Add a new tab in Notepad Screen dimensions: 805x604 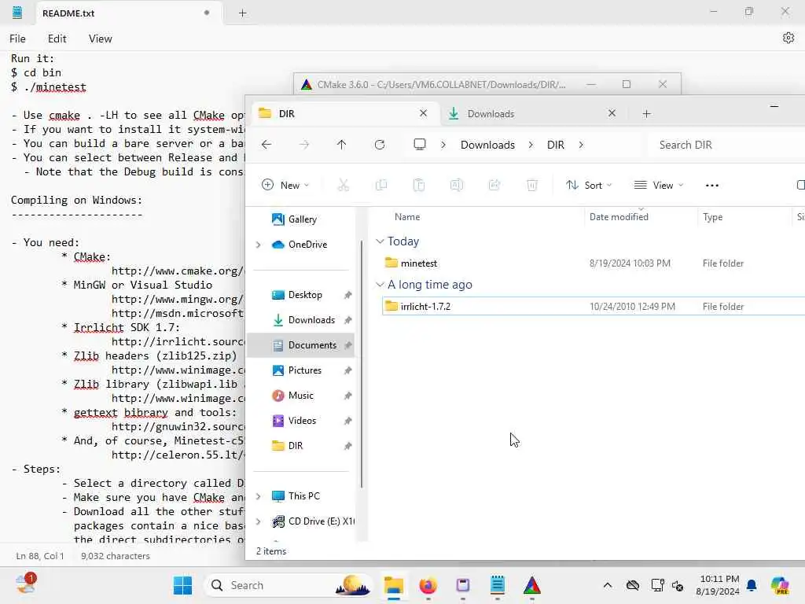pyautogui.click(x=242, y=13)
